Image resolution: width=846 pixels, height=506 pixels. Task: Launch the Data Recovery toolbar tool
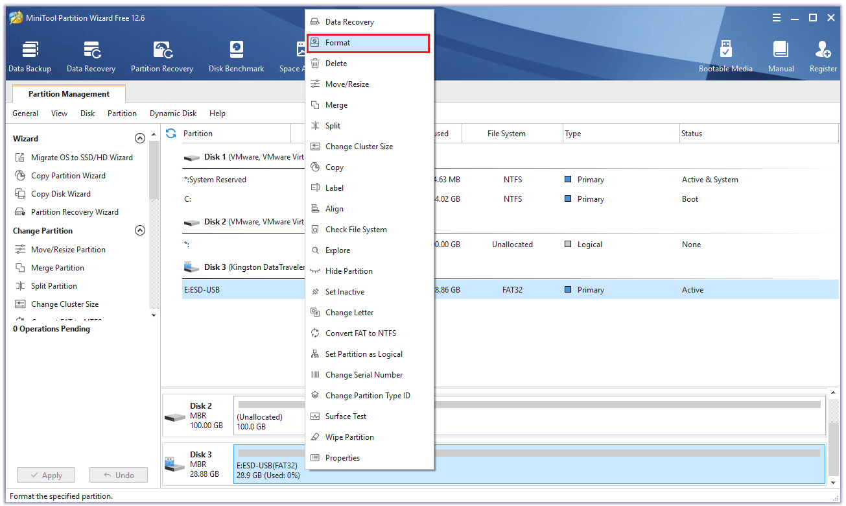[91, 57]
